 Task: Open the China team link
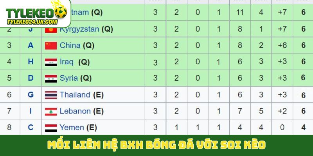click(x=70, y=45)
